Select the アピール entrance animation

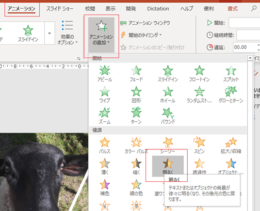105,74
